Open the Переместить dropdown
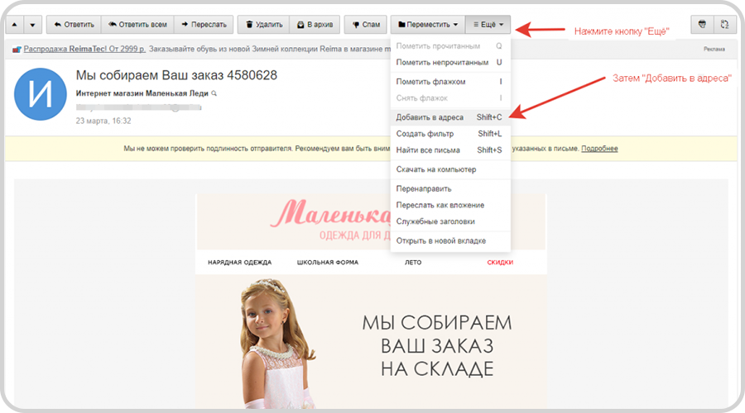The height and width of the screenshot is (413, 745). pos(427,25)
